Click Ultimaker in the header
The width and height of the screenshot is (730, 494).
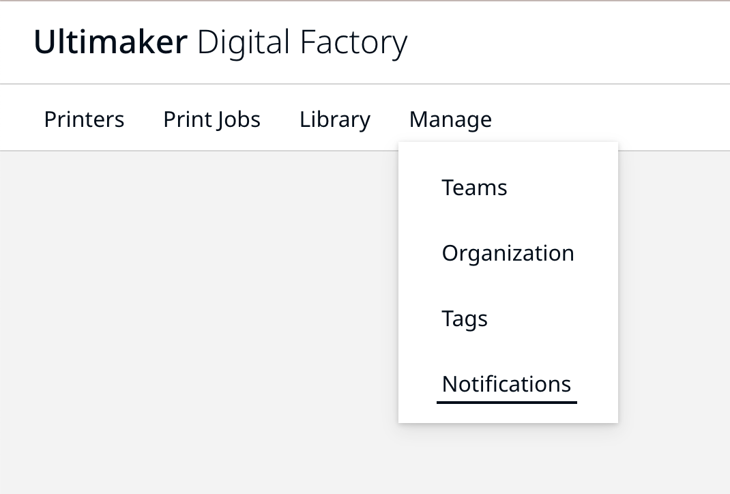(x=111, y=42)
